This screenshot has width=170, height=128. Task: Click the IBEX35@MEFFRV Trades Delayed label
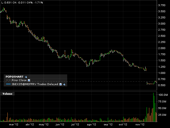point(35,84)
